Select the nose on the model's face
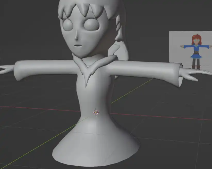The image size is (212, 169). 77,36
